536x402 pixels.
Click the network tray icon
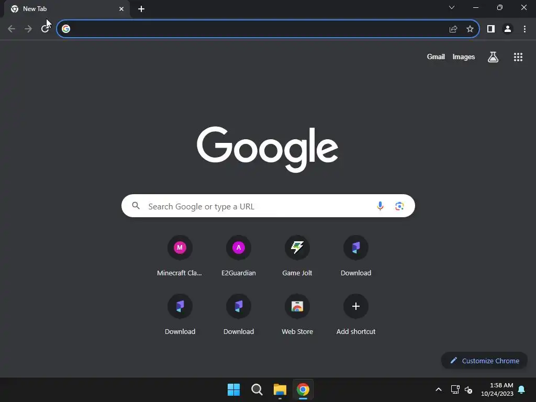point(455,389)
